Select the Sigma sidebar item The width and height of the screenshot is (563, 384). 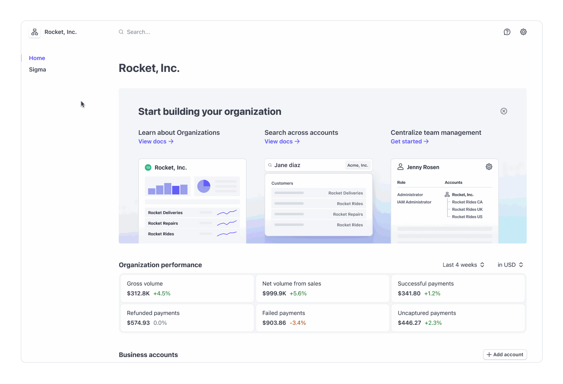pyautogui.click(x=37, y=69)
